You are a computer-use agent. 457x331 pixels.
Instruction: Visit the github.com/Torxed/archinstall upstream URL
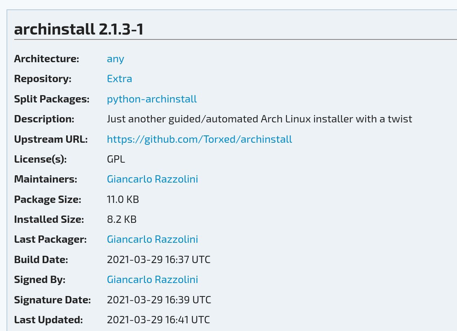(199, 139)
